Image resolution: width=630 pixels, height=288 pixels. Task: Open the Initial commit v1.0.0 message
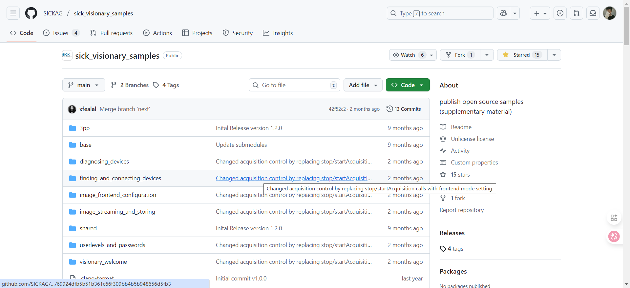[241, 278]
